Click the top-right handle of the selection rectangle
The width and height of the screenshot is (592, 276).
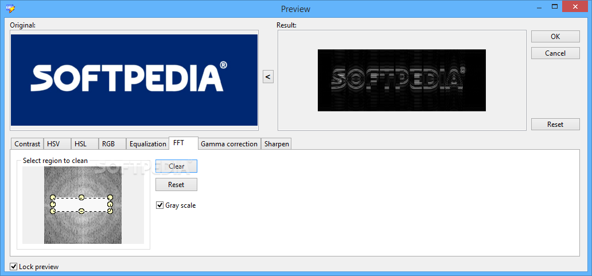[110, 197]
